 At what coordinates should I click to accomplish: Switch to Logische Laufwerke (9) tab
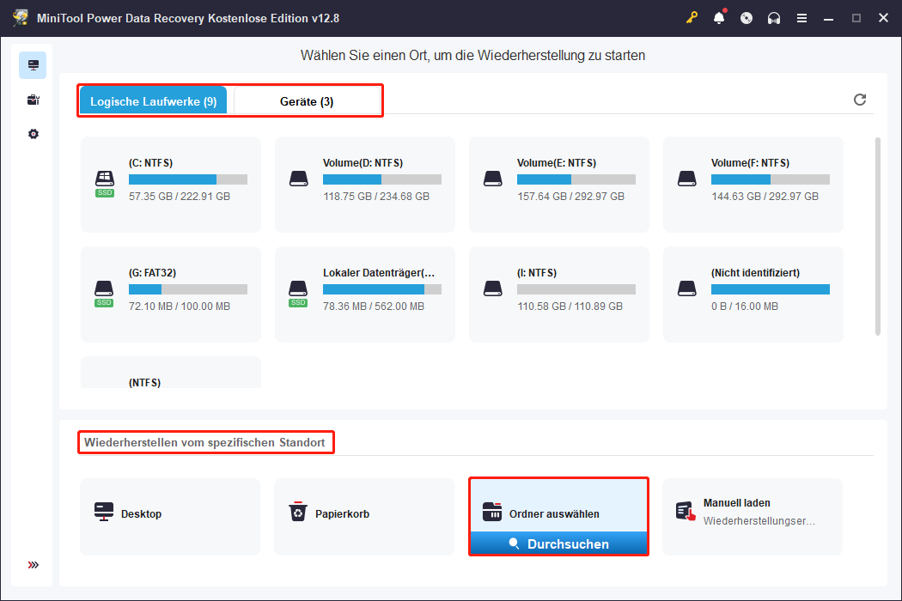click(x=153, y=101)
